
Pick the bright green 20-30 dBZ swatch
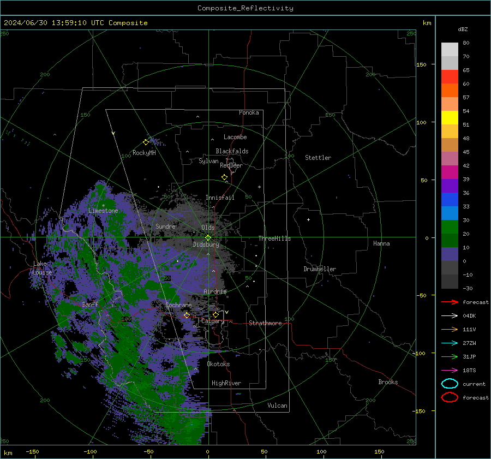click(450, 226)
